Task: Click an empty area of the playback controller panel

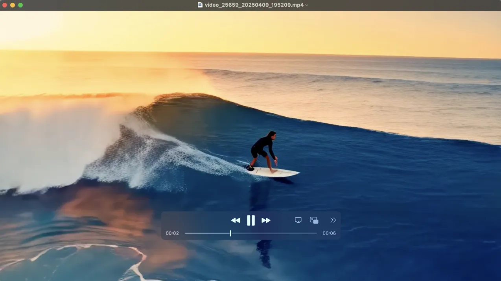Action: pyautogui.click(x=197, y=220)
